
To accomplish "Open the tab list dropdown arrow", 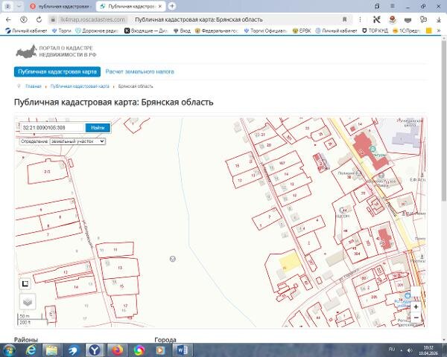I will (19, 6).
